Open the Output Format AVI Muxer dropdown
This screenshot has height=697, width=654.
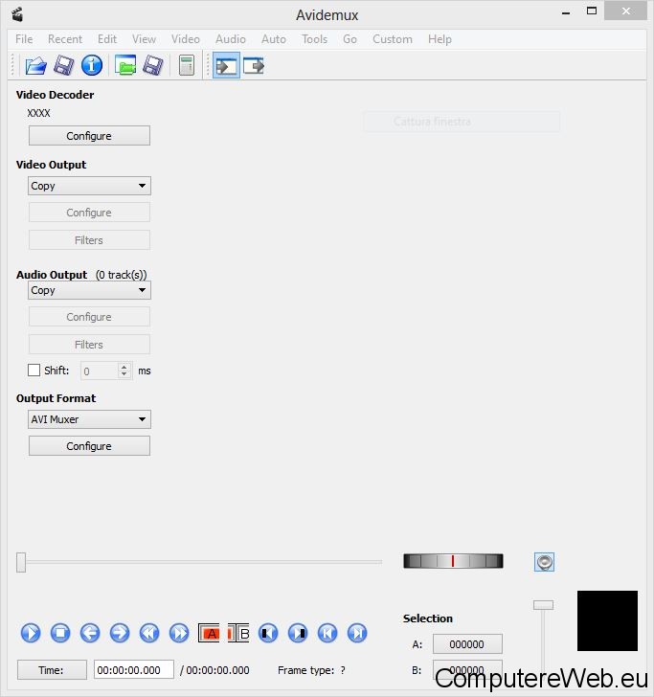(x=89, y=419)
